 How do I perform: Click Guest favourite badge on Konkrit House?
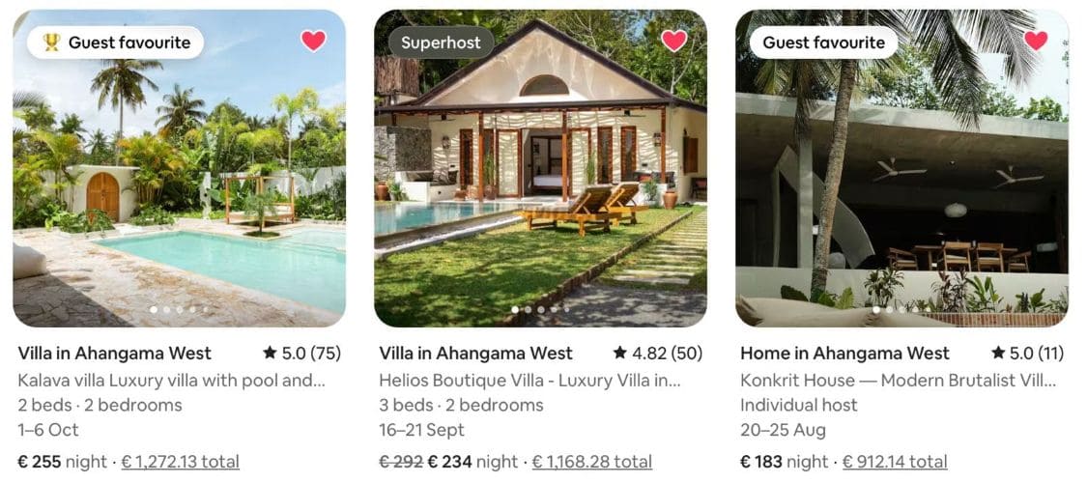823,43
